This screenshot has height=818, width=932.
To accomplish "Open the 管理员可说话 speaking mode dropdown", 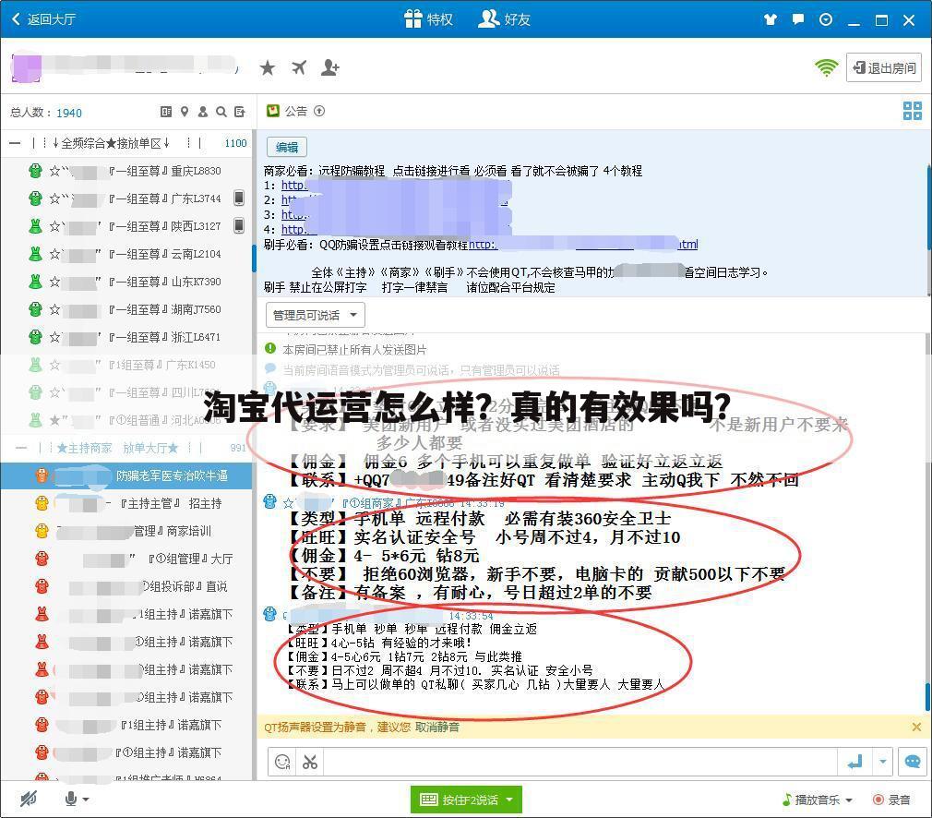I will coord(315,315).
